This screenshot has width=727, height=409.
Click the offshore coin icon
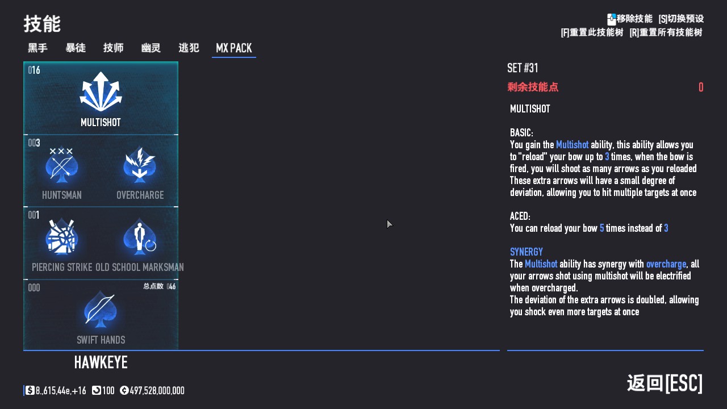(x=124, y=390)
